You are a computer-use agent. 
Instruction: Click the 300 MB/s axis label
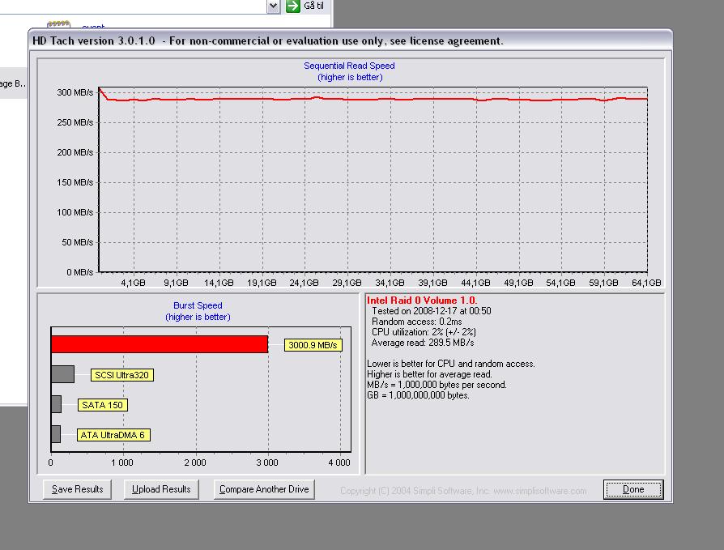coord(75,92)
